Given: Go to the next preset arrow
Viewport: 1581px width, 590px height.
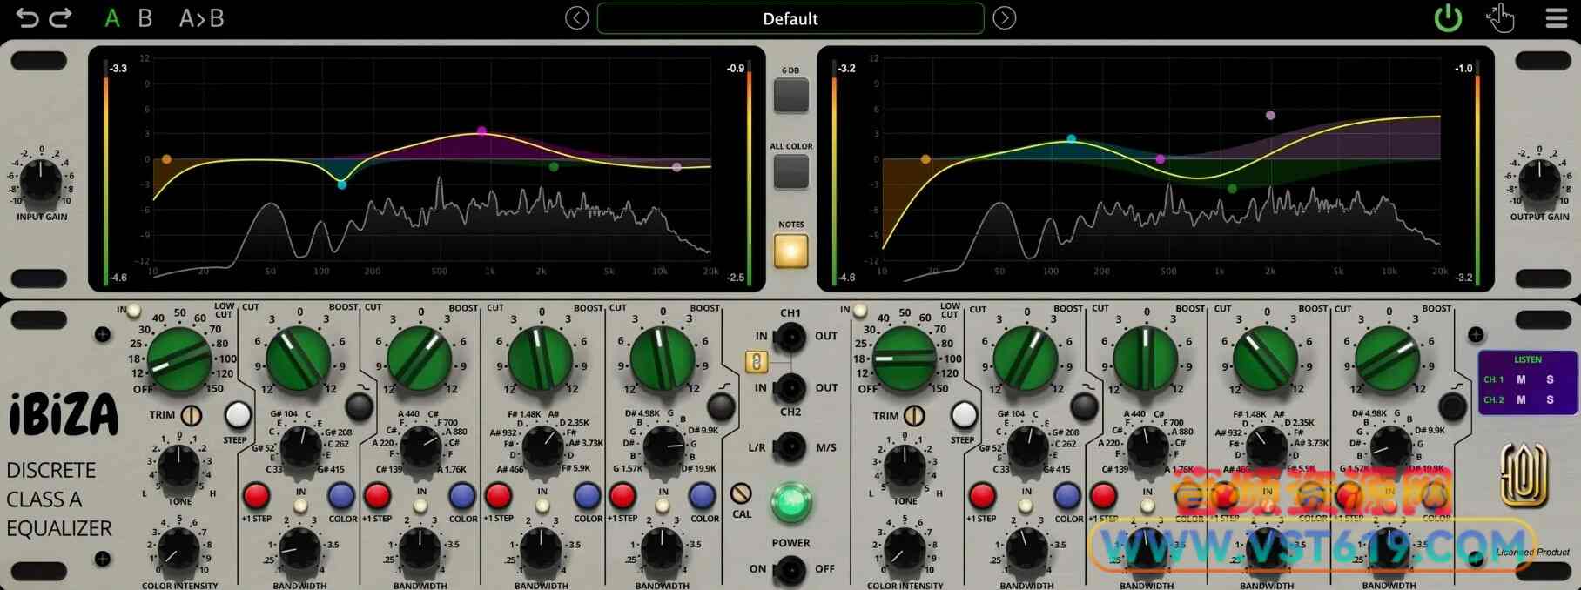Looking at the screenshot, I should point(1004,18).
